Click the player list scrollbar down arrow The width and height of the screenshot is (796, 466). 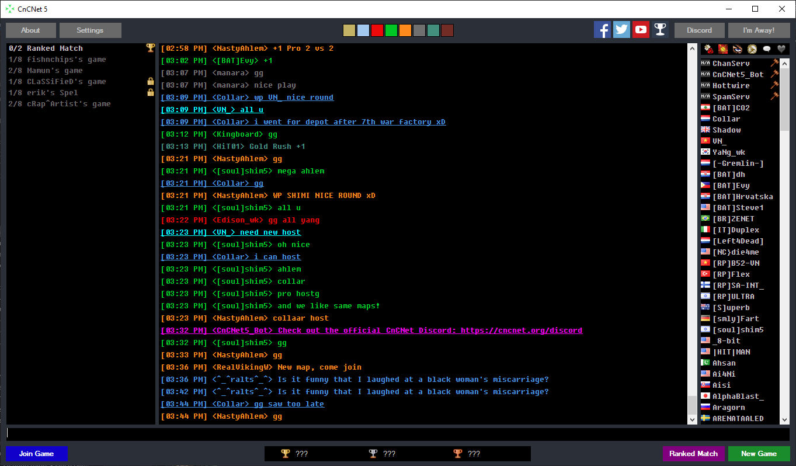(x=785, y=419)
